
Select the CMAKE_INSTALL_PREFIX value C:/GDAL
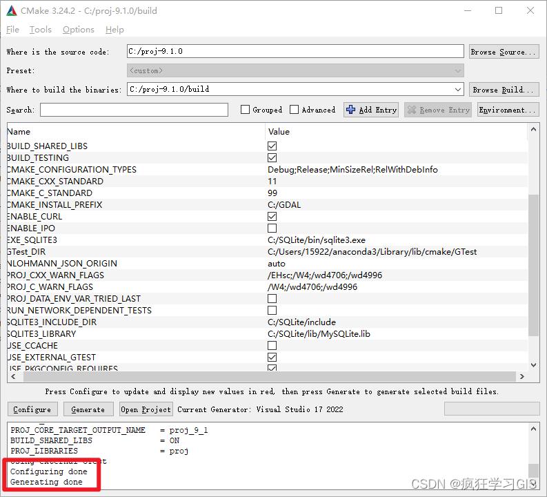[284, 205]
